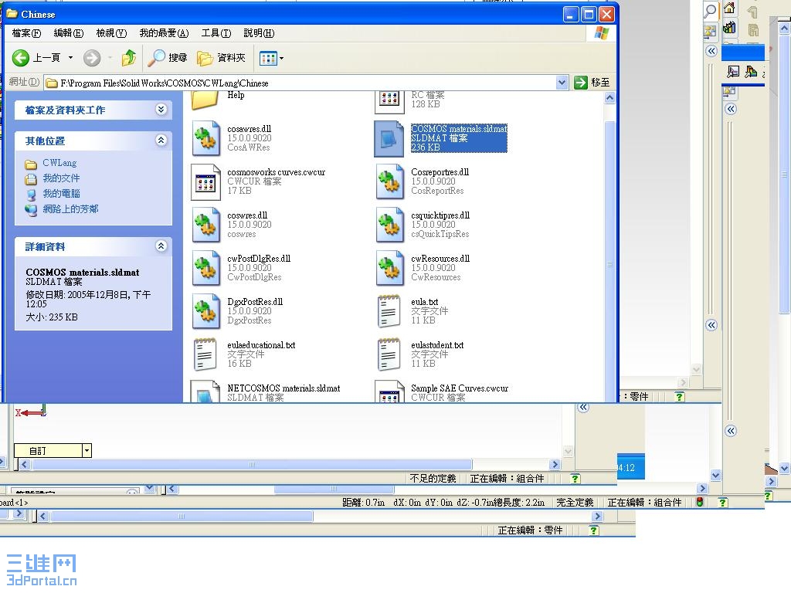Click the file list vertical scrollbar thumb
The height and width of the screenshot is (593, 791).
[610, 263]
